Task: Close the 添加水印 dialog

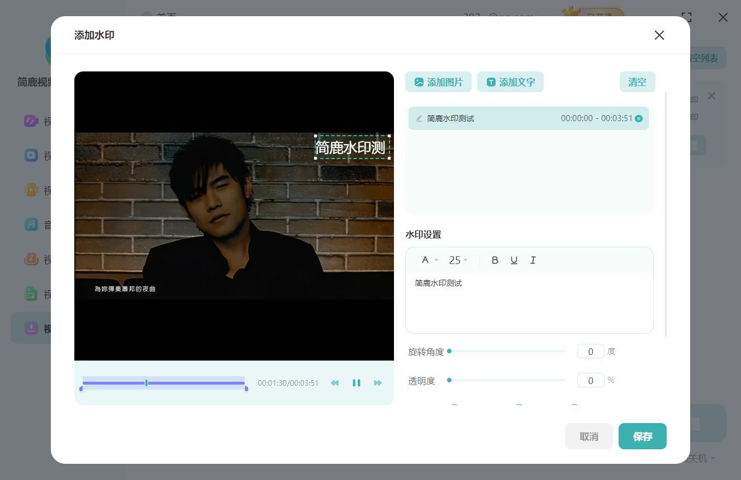Action: coord(659,36)
